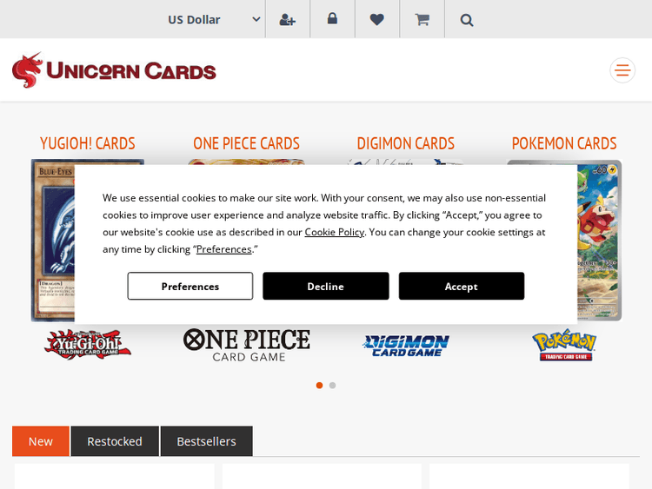The height and width of the screenshot is (489, 652).
Task: Click the Pokemon trading card game logo
Action: click(564, 345)
